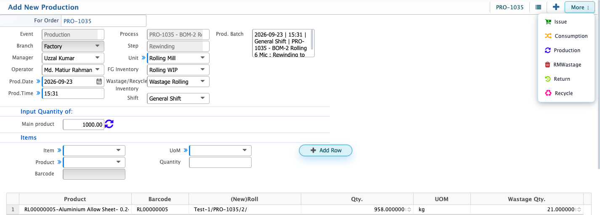Click the green Issue cart icon
The image size is (600, 215).
pyautogui.click(x=548, y=21)
